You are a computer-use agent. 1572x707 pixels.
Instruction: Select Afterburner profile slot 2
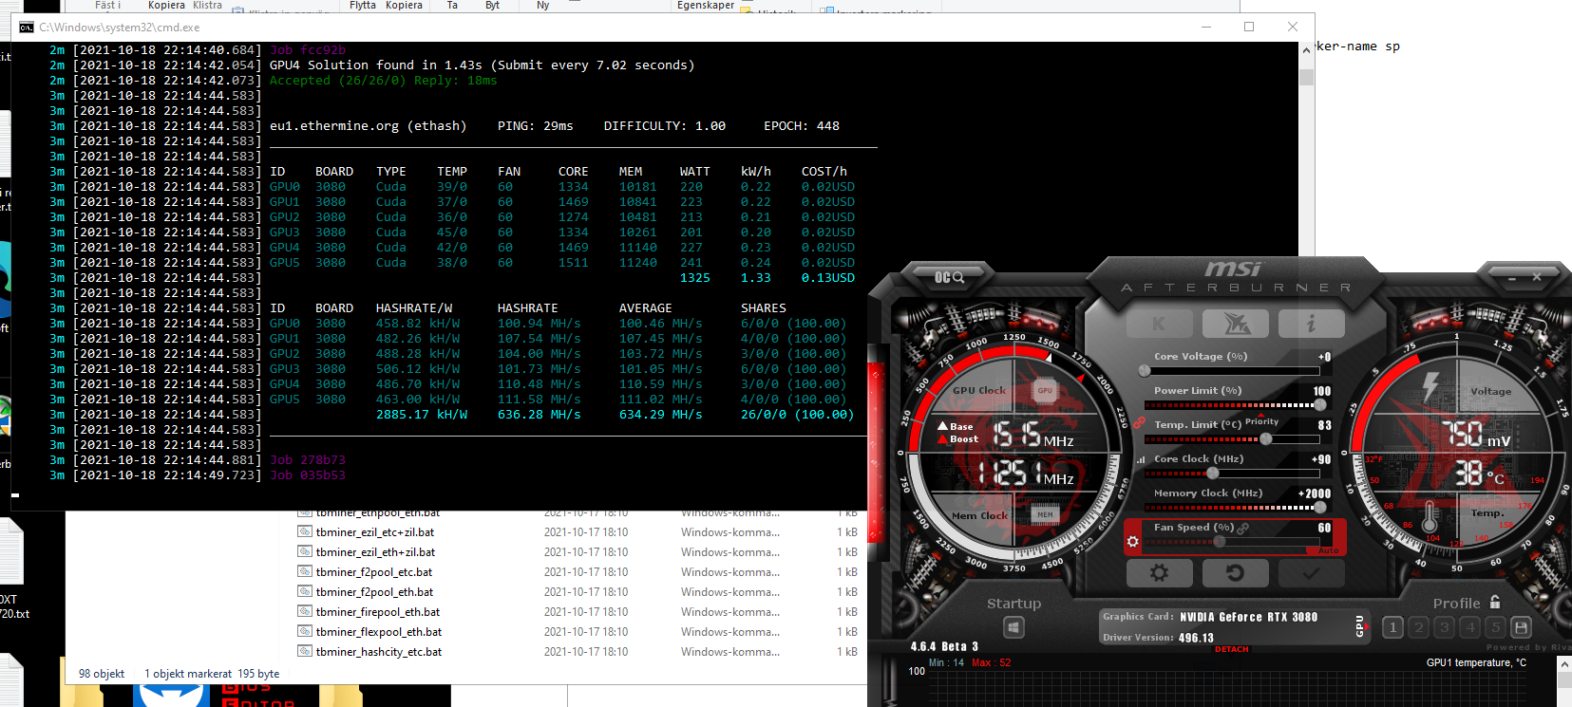click(x=1418, y=627)
